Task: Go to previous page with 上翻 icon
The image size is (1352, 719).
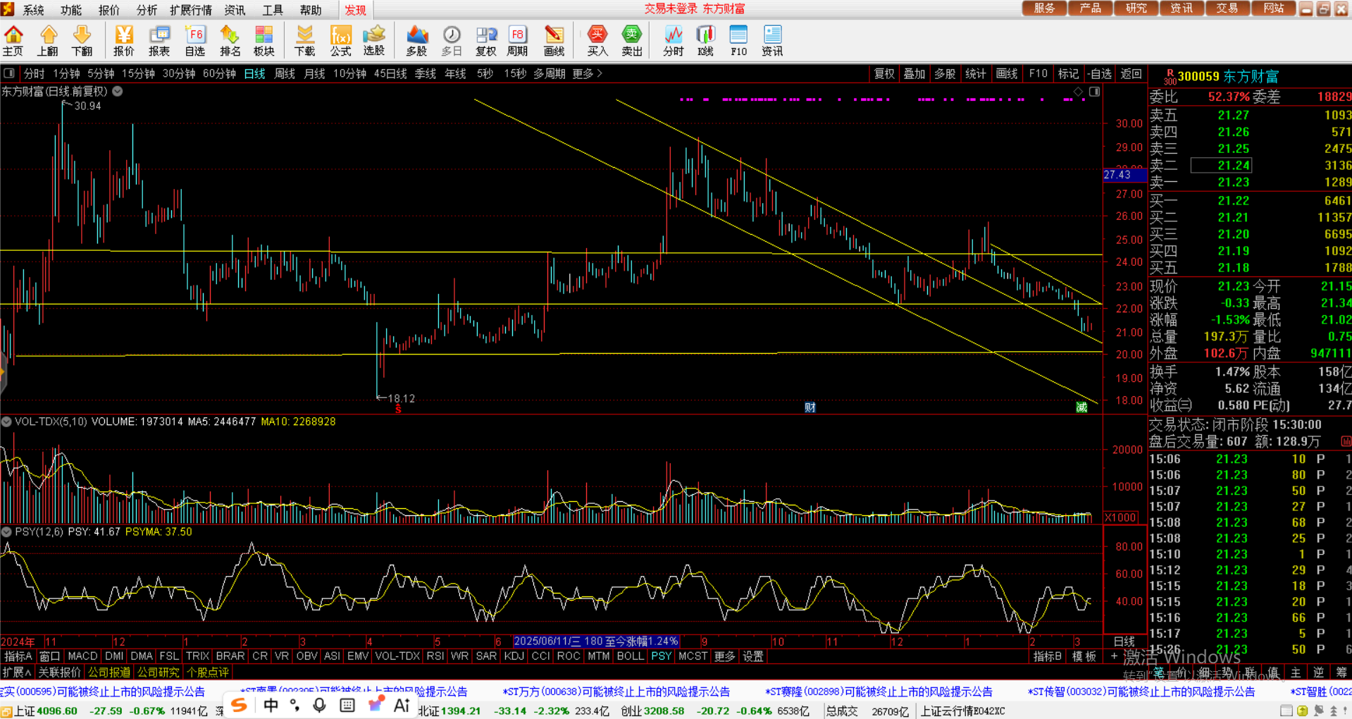Action: click(x=48, y=41)
